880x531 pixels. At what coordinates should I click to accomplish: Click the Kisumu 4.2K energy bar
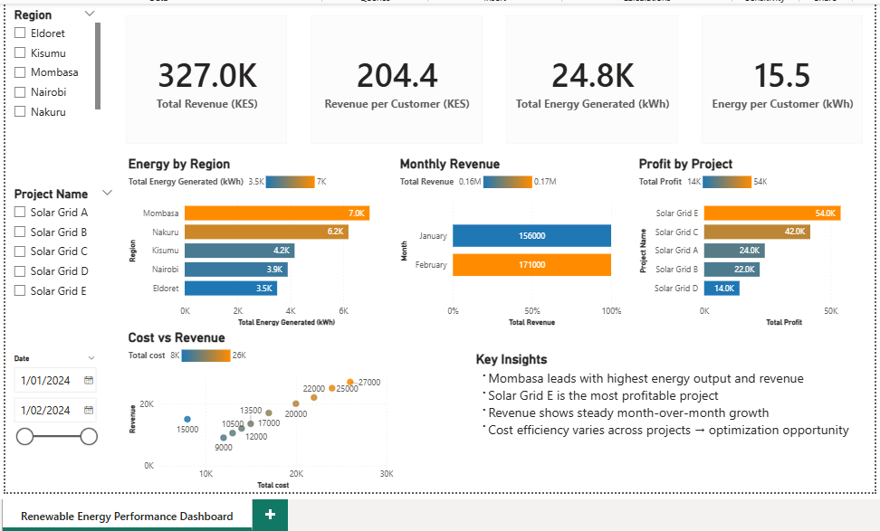coord(240,250)
